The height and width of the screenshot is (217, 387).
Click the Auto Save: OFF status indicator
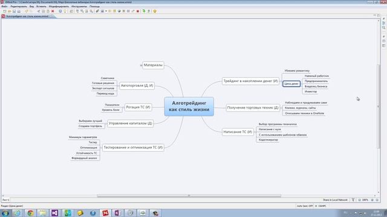click(305, 206)
